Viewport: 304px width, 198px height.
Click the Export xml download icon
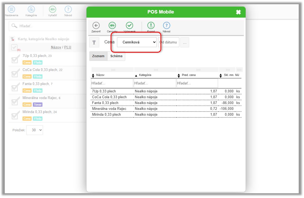[x=151, y=26]
